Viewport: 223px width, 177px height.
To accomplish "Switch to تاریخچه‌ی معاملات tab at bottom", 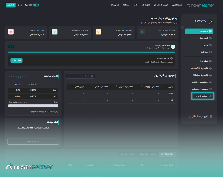I will coord(128,154).
